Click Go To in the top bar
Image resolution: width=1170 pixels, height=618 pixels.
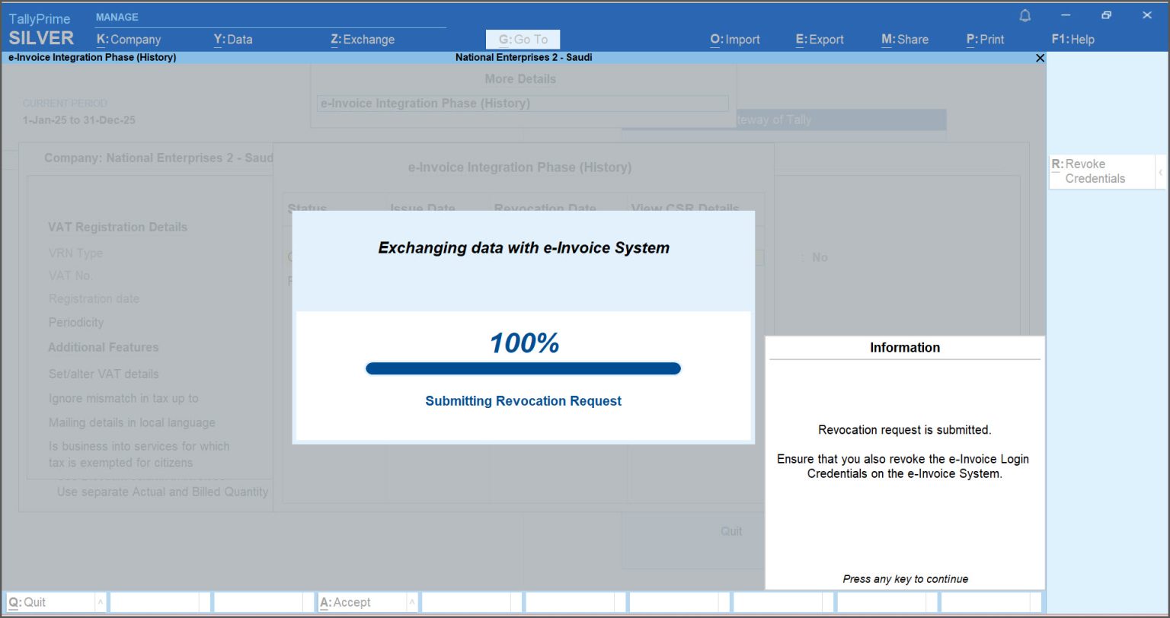(x=523, y=39)
